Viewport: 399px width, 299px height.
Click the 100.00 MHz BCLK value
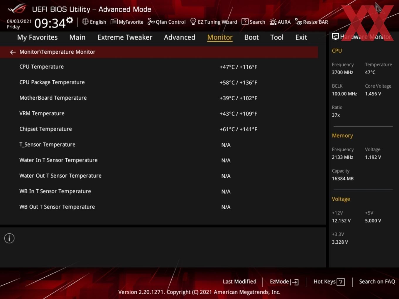tap(344, 94)
